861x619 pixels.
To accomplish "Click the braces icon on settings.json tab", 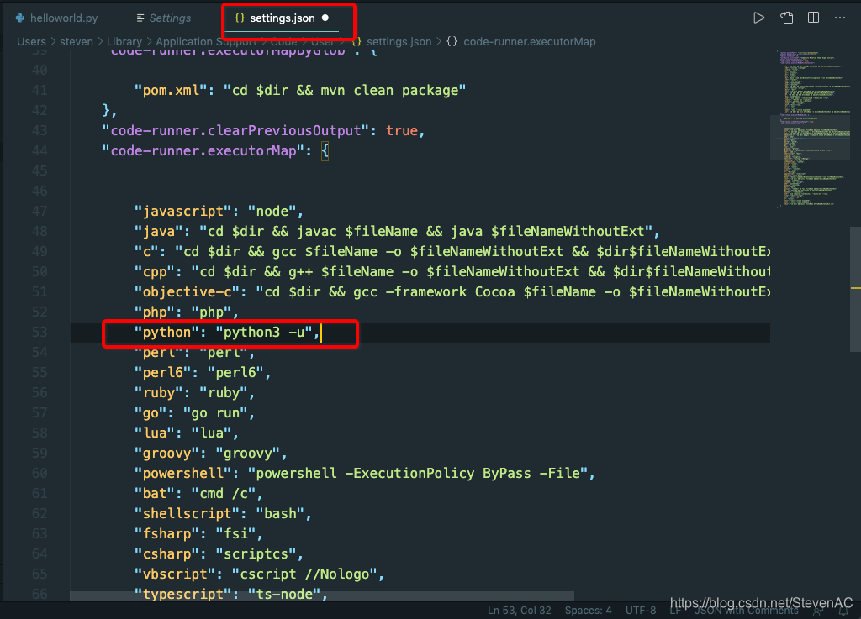I will [240, 18].
